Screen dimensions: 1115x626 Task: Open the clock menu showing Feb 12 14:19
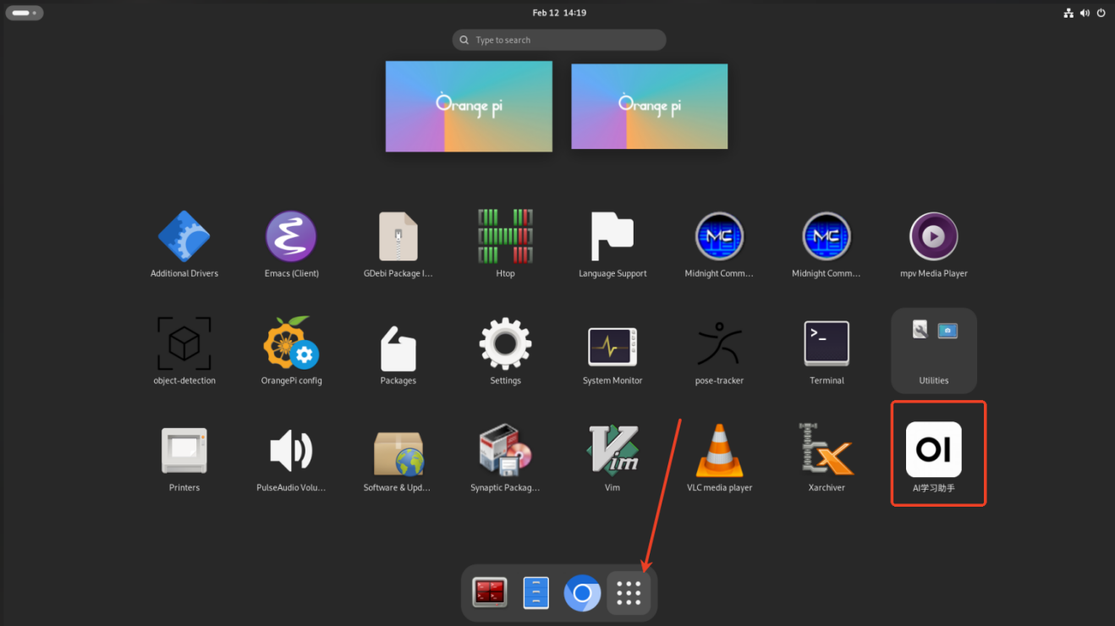coord(559,13)
